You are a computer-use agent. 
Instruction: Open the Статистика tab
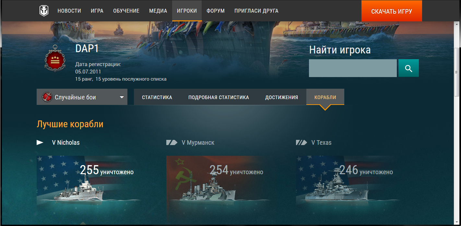[x=157, y=97]
